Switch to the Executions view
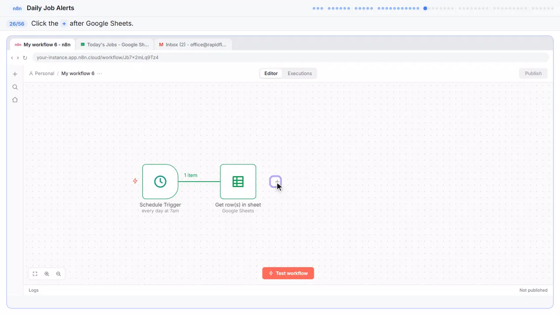 300,73
